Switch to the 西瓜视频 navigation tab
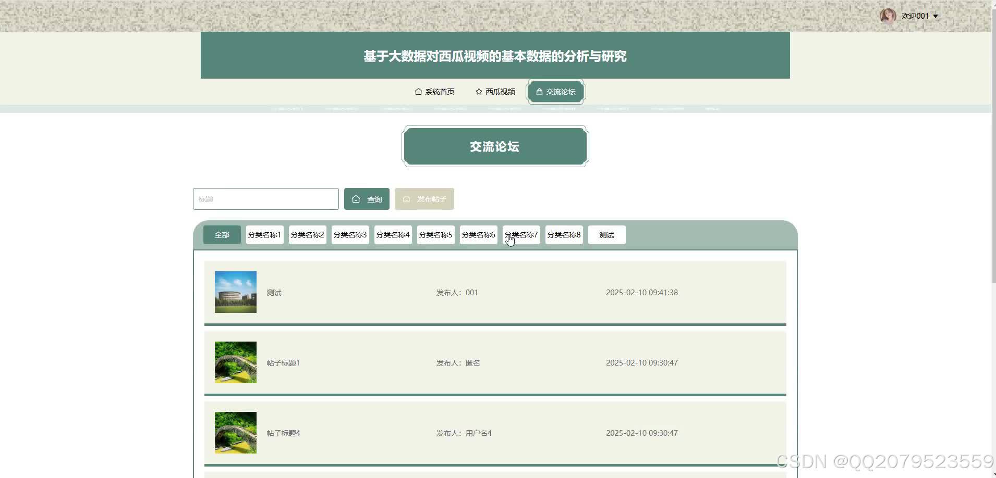The width and height of the screenshot is (996, 478). pyautogui.click(x=500, y=91)
